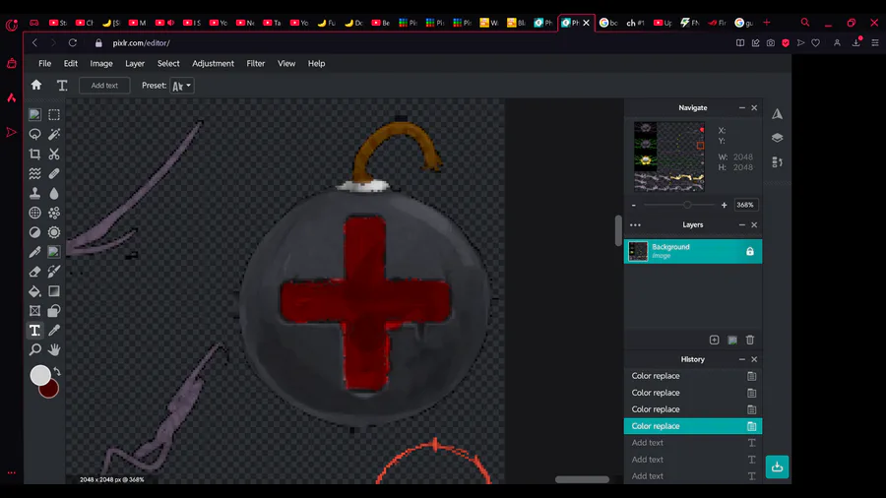Select the Arrange tool at top of toolbar
Image resolution: width=886 pixels, height=498 pixels.
pyautogui.click(x=35, y=114)
